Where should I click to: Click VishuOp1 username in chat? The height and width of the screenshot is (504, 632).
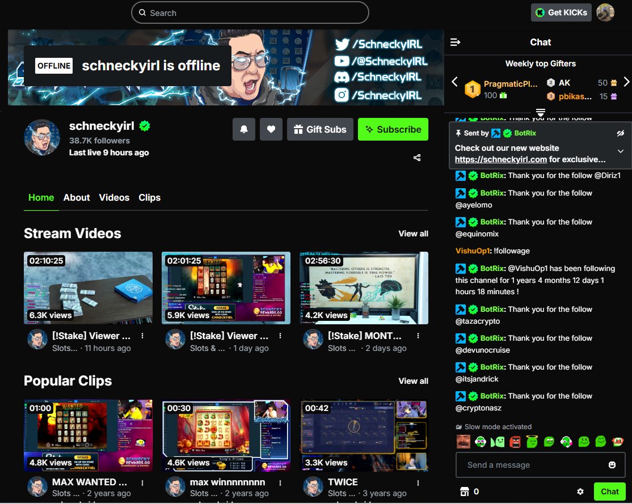[473, 251]
